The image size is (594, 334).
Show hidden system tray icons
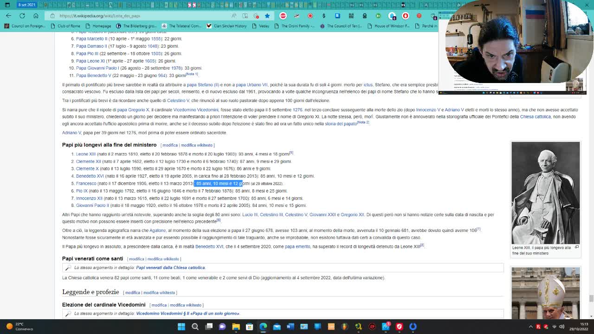[x=531, y=327]
